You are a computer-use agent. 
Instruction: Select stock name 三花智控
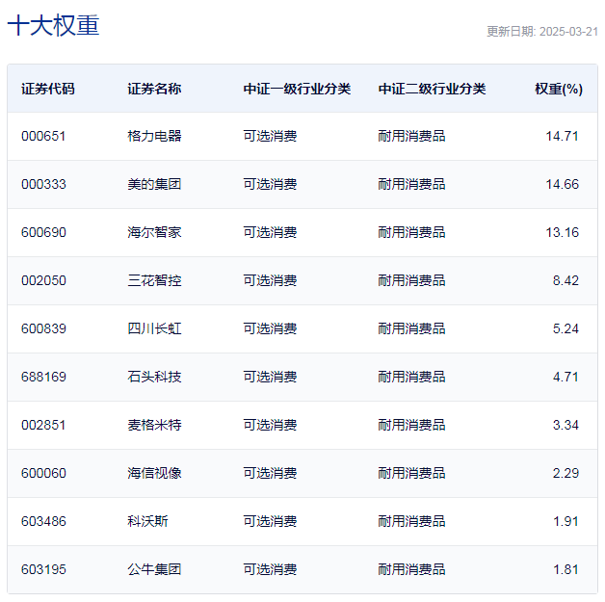coord(154,280)
